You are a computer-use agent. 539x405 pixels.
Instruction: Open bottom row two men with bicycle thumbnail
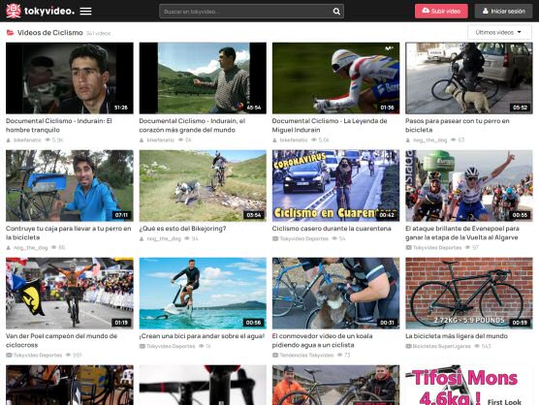point(335,385)
